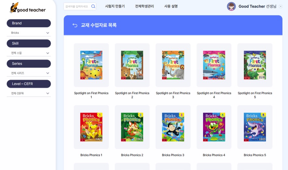288x170 pixels.
Task: Open Spotlight on First Phonics 3 cover
Action: pyautogui.click(x=173, y=65)
